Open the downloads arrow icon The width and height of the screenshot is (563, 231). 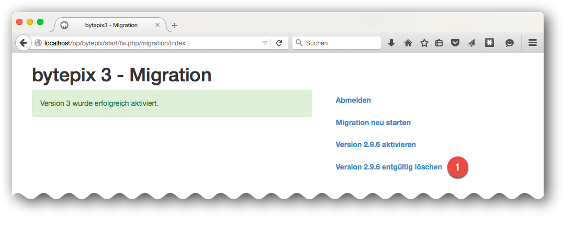pyautogui.click(x=391, y=43)
